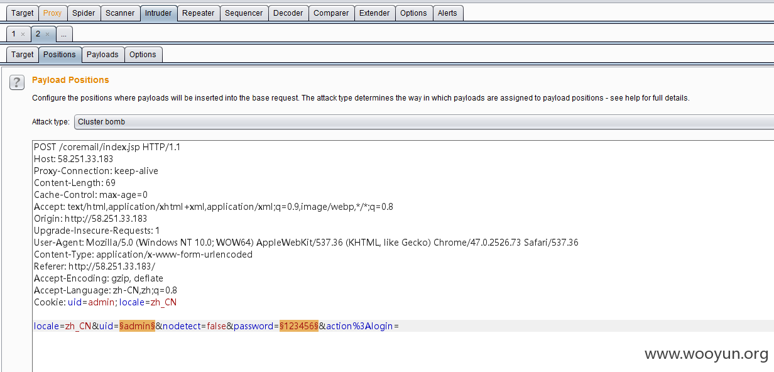
Task: Switch to the Decoder tab
Action: pyautogui.click(x=288, y=13)
